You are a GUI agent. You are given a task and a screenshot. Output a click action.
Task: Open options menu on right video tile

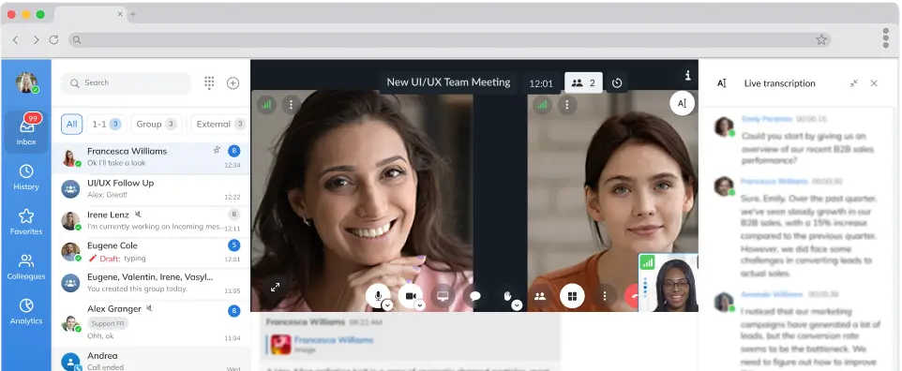pyautogui.click(x=567, y=105)
